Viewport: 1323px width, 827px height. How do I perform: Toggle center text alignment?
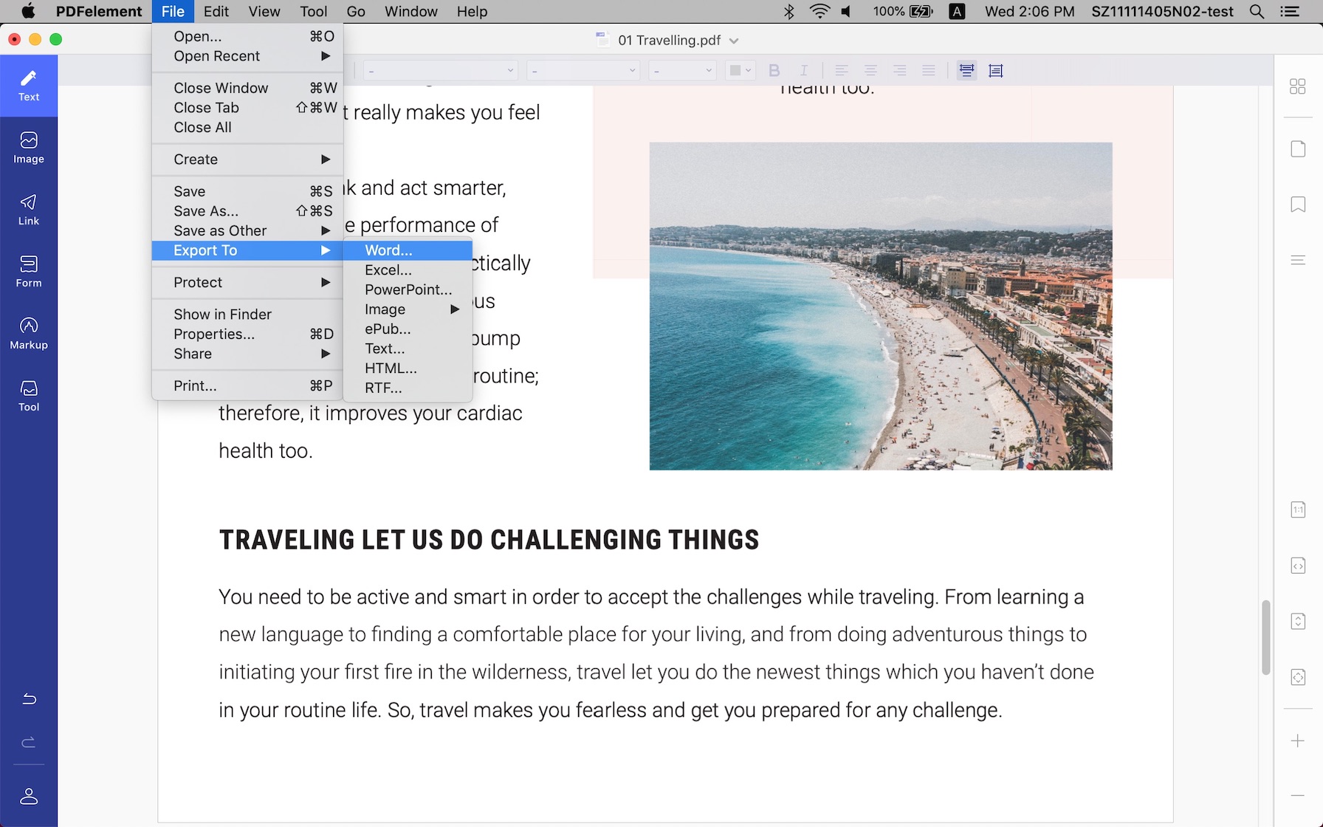tap(870, 71)
